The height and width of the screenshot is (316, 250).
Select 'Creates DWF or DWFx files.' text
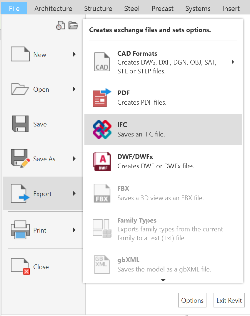(x=156, y=166)
